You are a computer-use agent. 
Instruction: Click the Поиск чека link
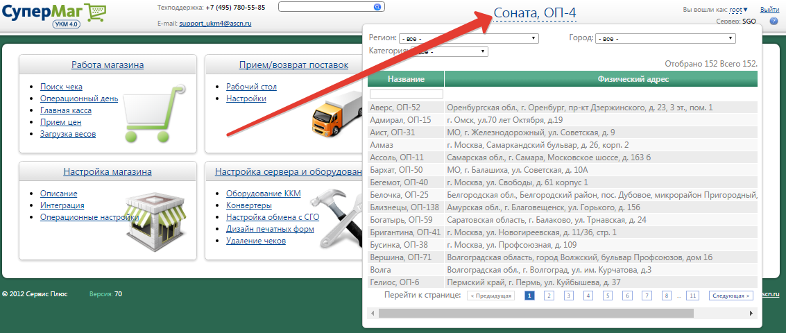61,87
